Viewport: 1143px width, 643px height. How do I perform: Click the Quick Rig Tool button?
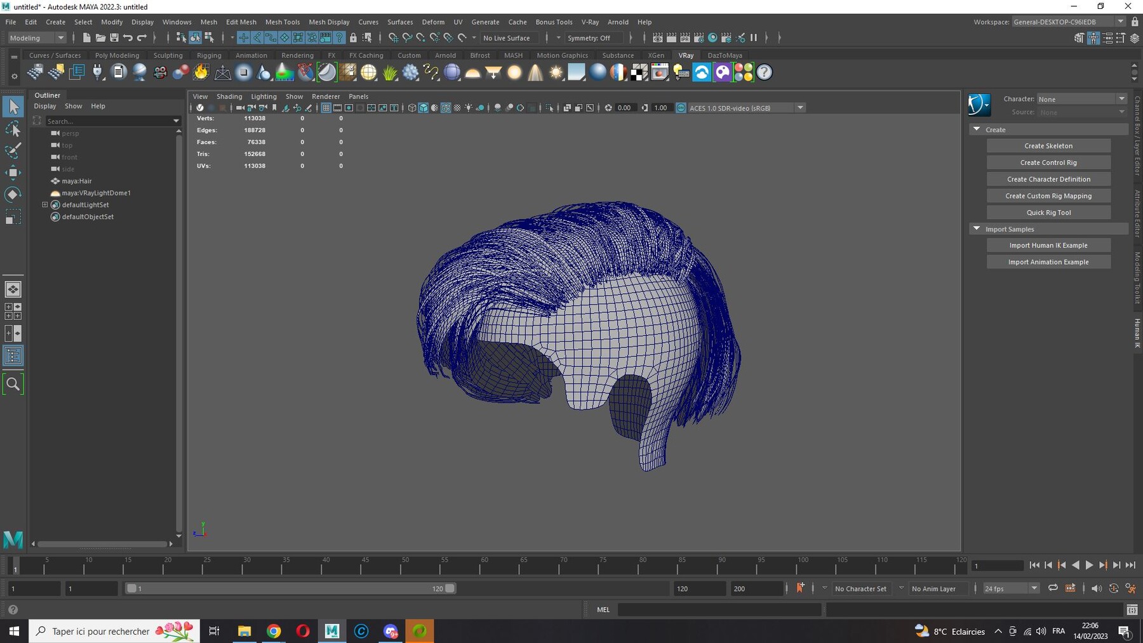[x=1048, y=213]
